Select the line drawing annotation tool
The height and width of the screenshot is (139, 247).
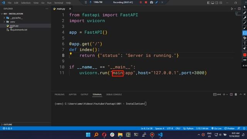(x=245, y=23)
